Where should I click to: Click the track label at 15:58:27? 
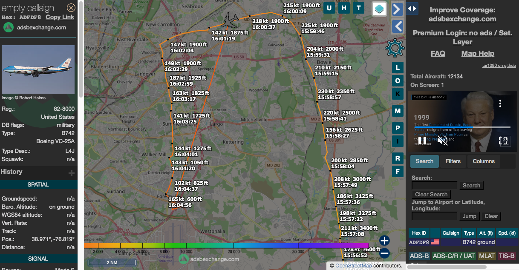pos(344,133)
